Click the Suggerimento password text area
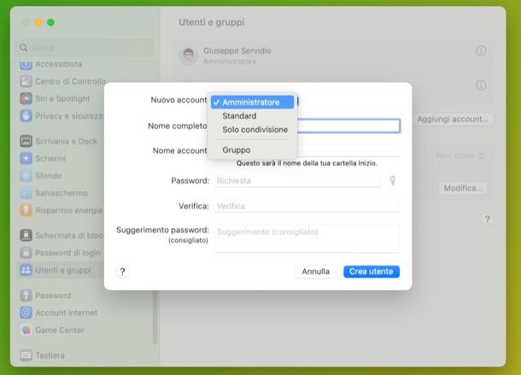This screenshot has width=521, height=375. click(x=307, y=238)
